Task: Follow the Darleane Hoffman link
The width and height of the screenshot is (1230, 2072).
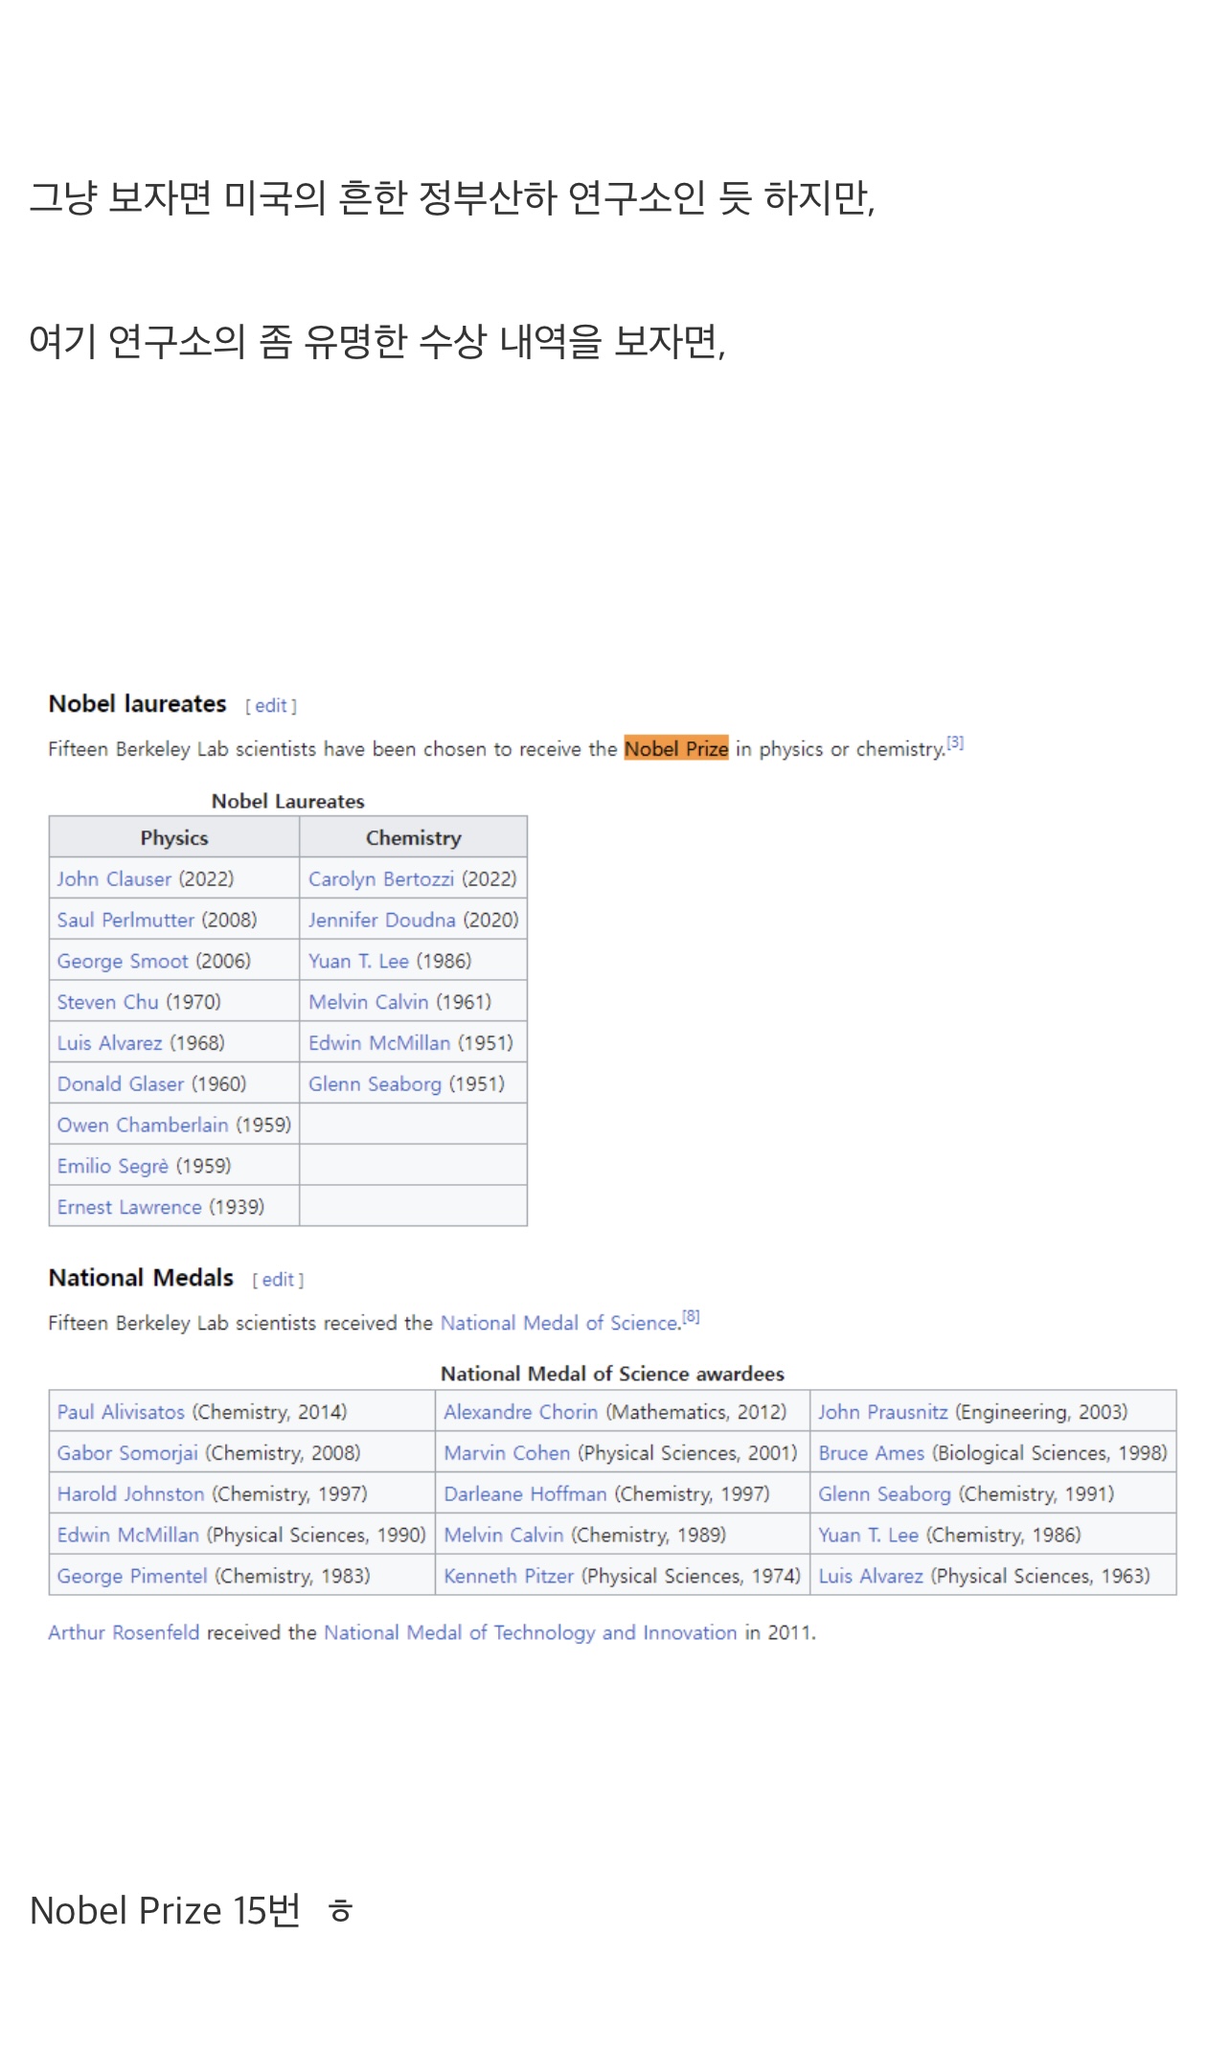Action: 525,1494
